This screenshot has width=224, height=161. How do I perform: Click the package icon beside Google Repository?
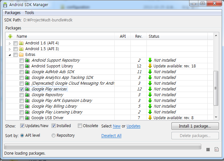(x=27, y=95)
